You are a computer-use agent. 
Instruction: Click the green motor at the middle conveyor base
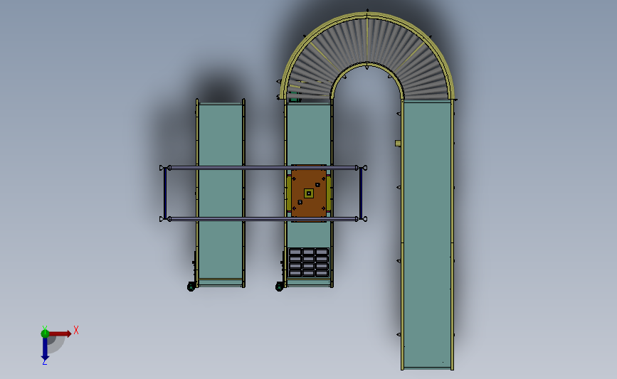[280, 287]
